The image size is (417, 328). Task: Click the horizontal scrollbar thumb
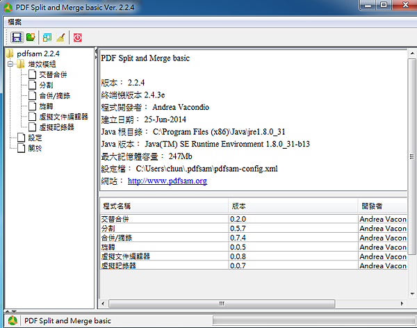point(222,304)
